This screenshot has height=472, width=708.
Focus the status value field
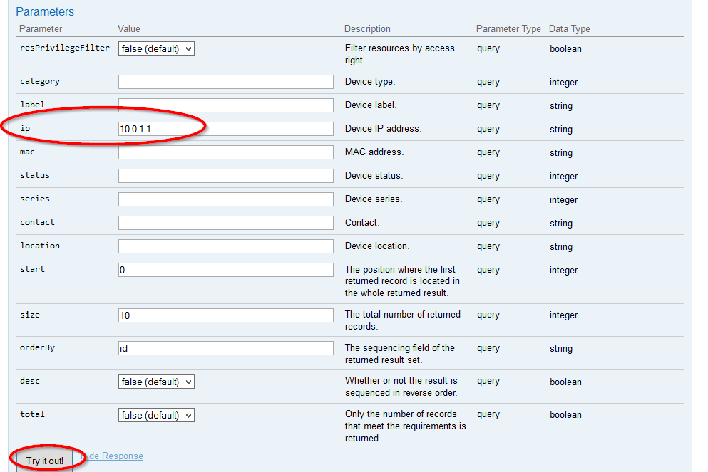pos(225,176)
